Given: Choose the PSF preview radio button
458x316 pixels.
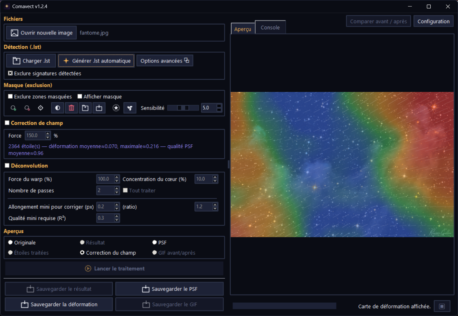Looking at the screenshot, I should [x=155, y=243].
